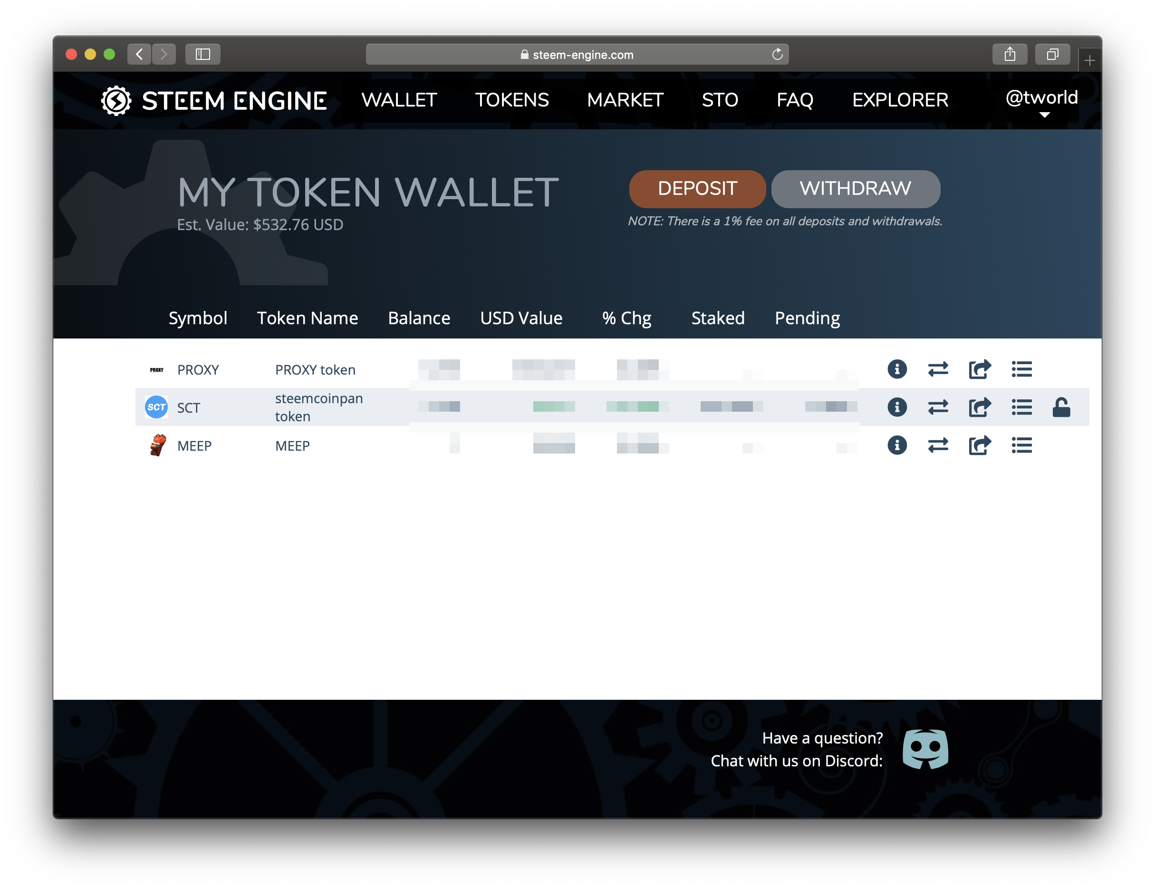
Task: Open transaction list icon for MEEP
Action: (1022, 445)
